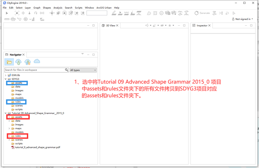Open My Content cloud icon

[18, 62]
